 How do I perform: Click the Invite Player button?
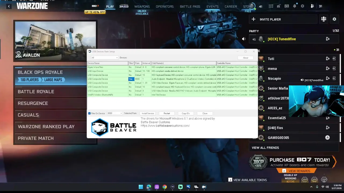pyautogui.click(x=283, y=19)
